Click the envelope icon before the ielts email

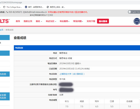click(24, 12)
